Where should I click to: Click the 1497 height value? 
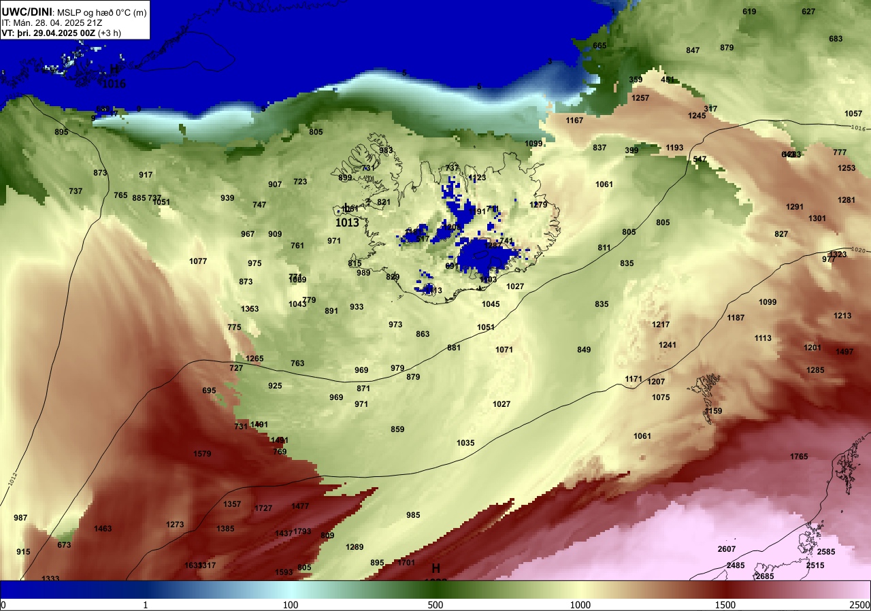click(x=844, y=352)
